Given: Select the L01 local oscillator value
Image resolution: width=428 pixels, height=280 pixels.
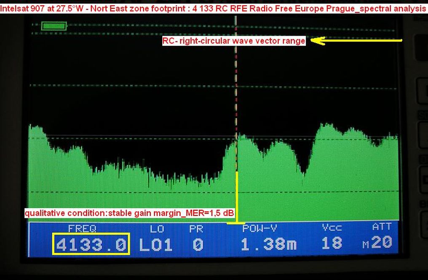Looking at the screenshot, I should (155, 244).
